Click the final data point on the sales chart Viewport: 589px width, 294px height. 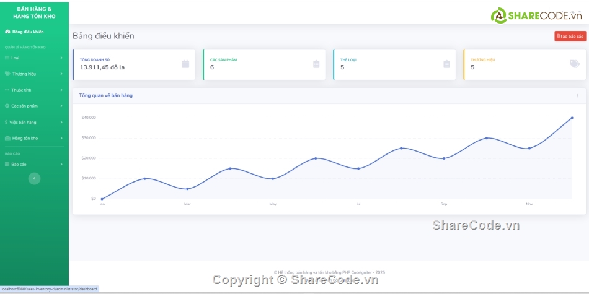(x=572, y=118)
